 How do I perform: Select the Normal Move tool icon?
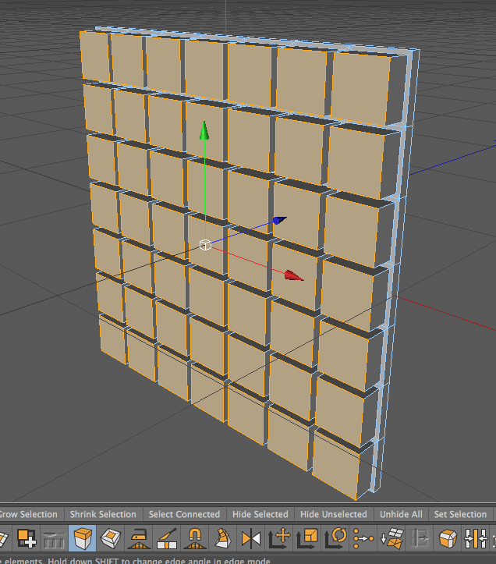[x=279, y=538]
